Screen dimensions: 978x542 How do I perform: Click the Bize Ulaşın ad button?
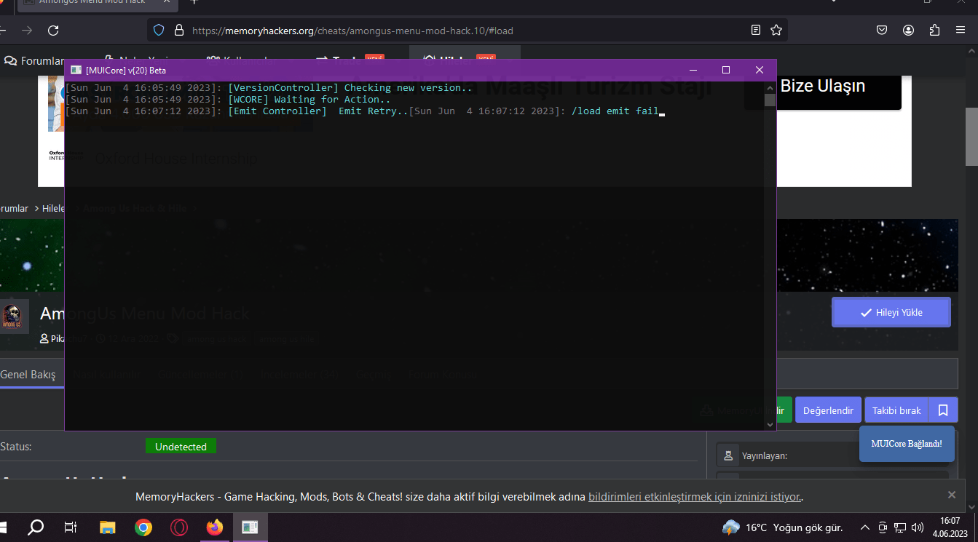point(823,86)
